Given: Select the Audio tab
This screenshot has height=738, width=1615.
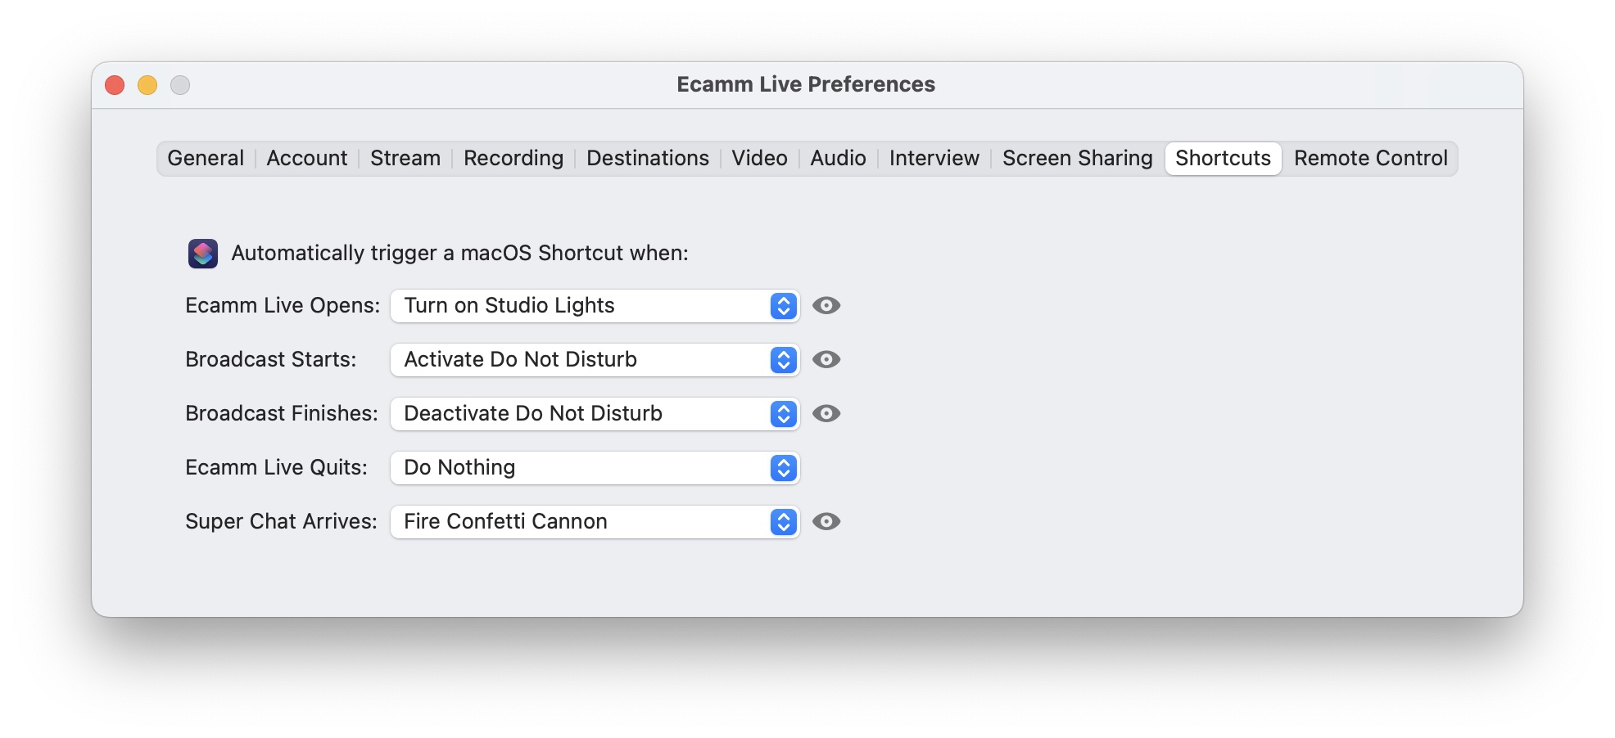Looking at the screenshot, I should click(838, 158).
